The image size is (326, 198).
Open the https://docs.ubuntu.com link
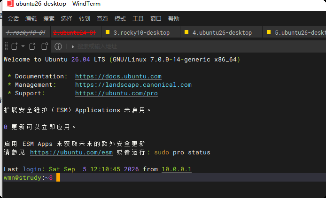(x=118, y=76)
